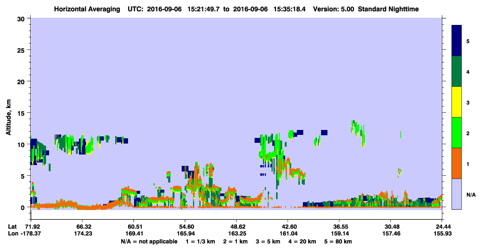Click 'N/A = not applicable' legend text
Screen dimensions: 491x252
click(149, 241)
